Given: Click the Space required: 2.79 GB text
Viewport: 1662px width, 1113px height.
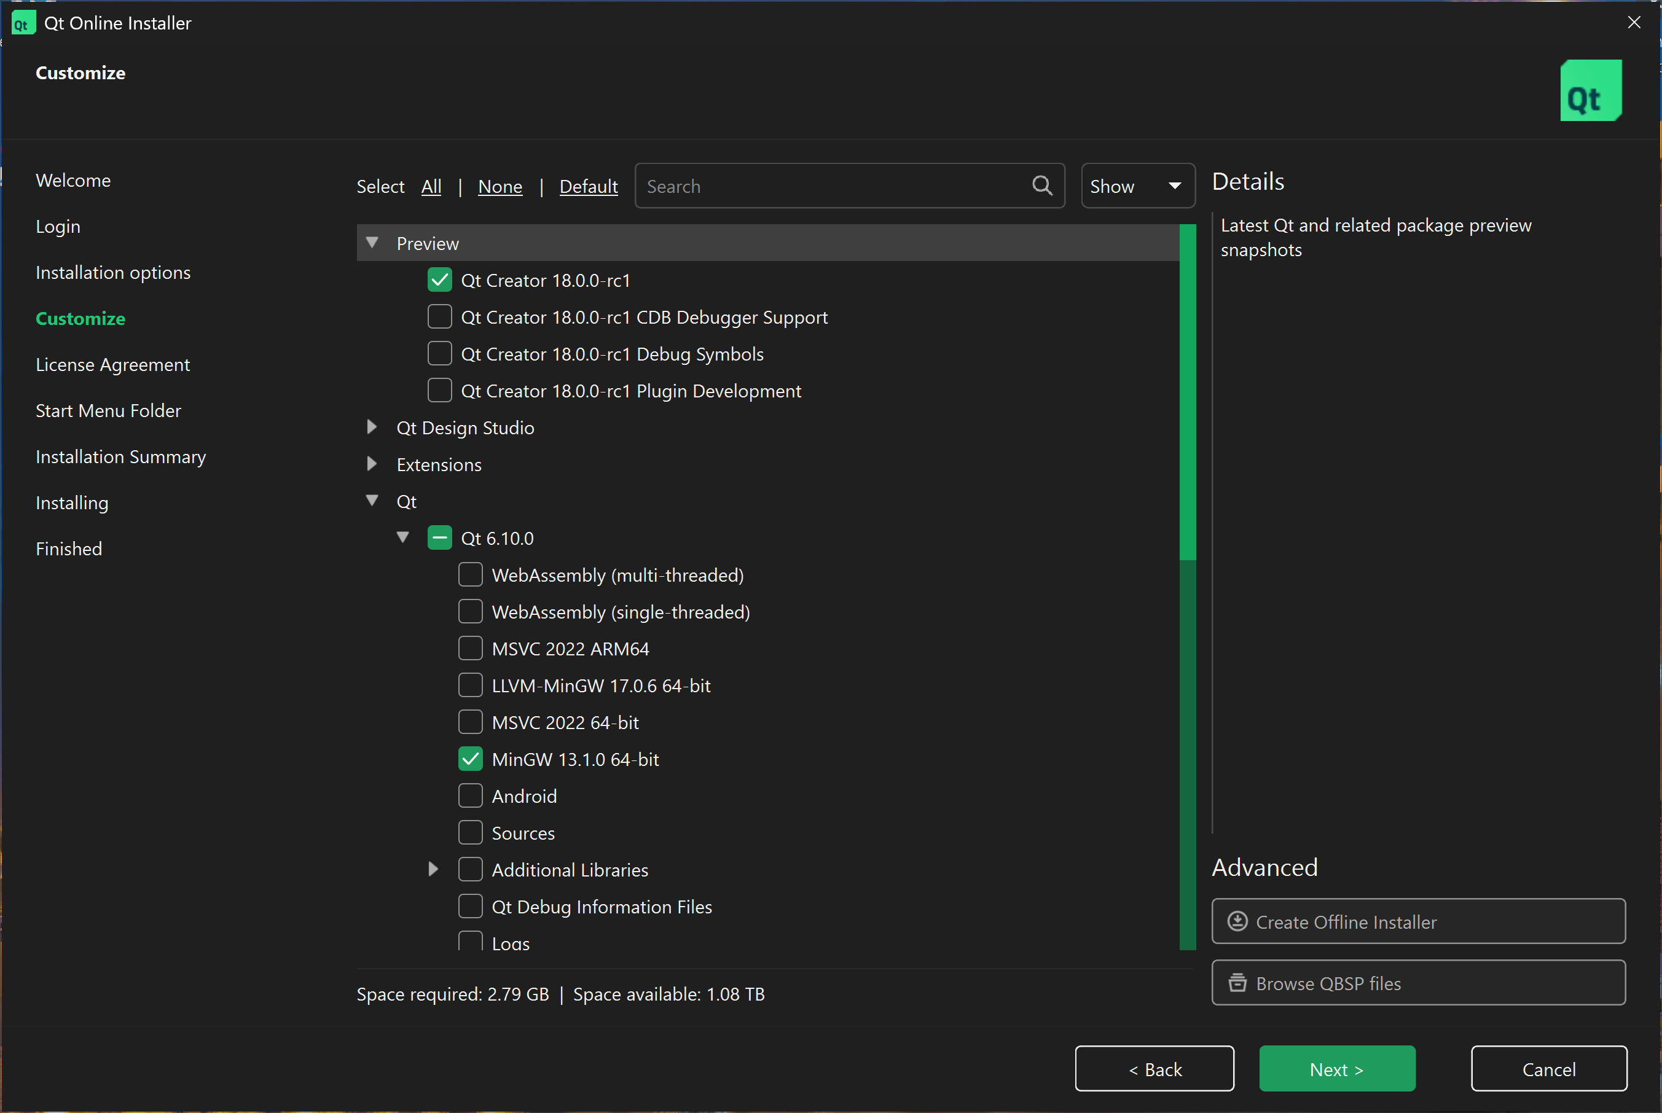Looking at the screenshot, I should [x=453, y=994].
